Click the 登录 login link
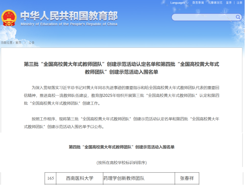The height and width of the screenshot is (185, 245). pyautogui.click(x=229, y=3)
